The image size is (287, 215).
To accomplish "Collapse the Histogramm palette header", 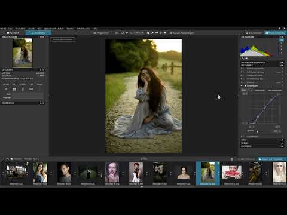I will click(x=262, y=37).
